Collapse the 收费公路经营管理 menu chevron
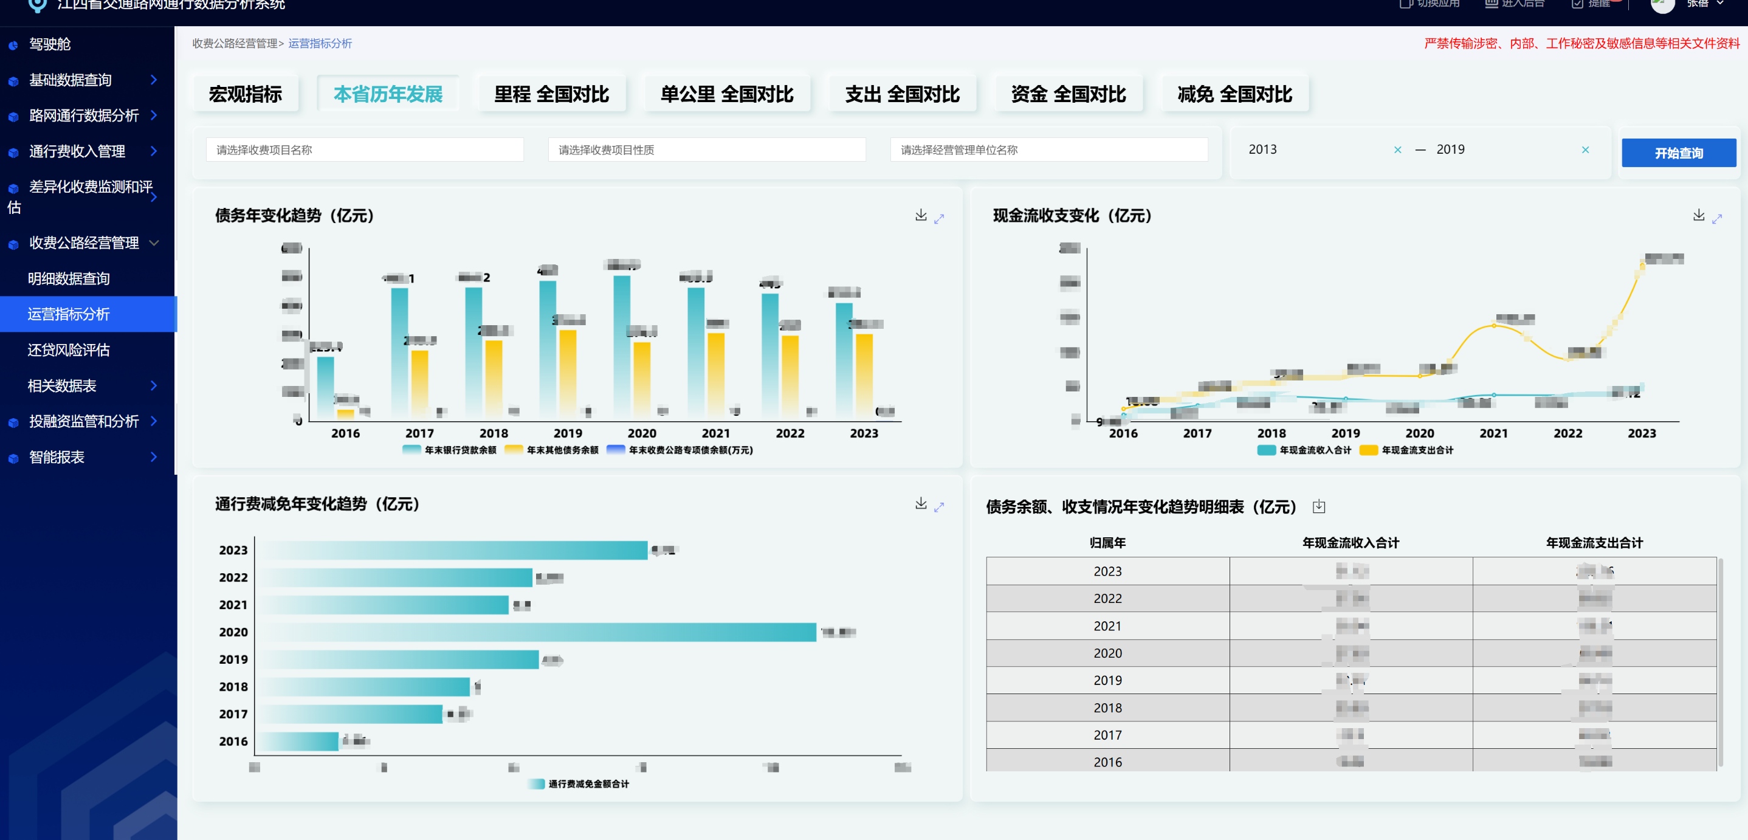Viewport: 1748px width, 840px height. coord(154,243)
